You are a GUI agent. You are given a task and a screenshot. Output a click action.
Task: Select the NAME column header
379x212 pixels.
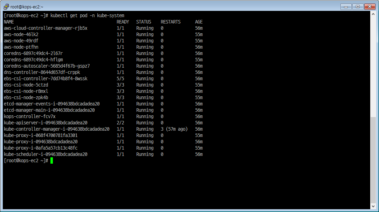coord(8,21)
